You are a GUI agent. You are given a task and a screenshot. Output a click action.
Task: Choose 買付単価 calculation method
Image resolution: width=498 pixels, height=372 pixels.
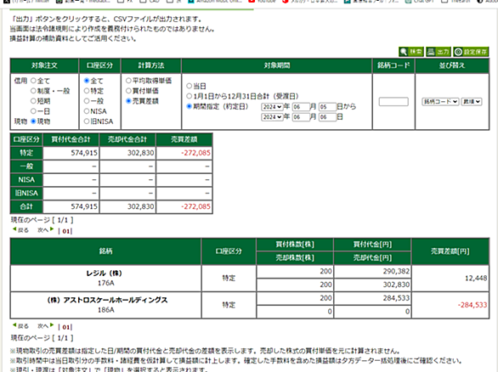(x=128, y=91)
